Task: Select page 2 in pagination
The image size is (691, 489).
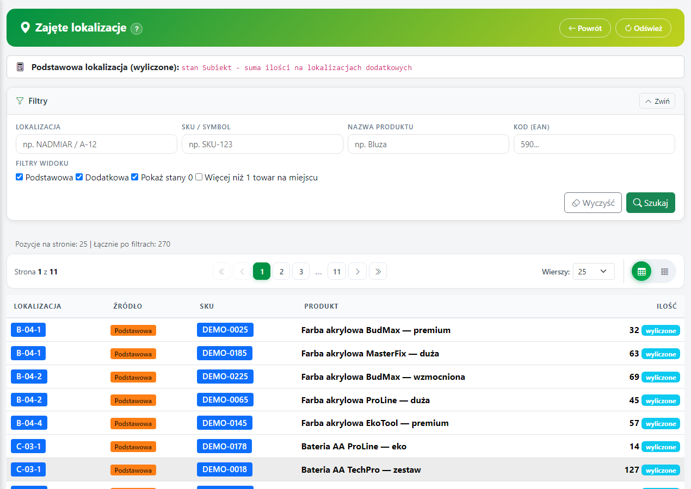Action: pos(281,272)
